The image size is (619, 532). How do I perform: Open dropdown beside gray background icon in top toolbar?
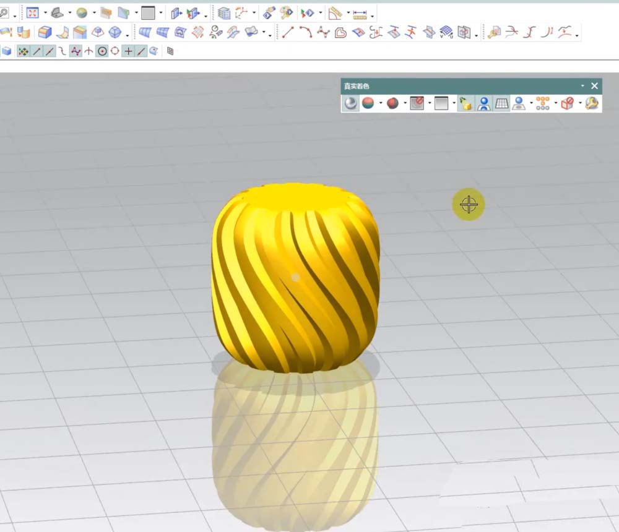pyautogui.click(x=161, y=13)
